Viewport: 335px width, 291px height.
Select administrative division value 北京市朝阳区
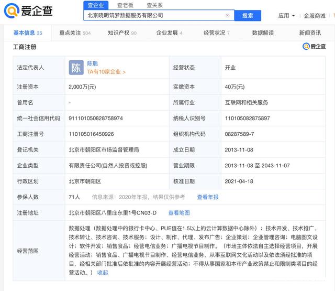(x=85, y=181)
